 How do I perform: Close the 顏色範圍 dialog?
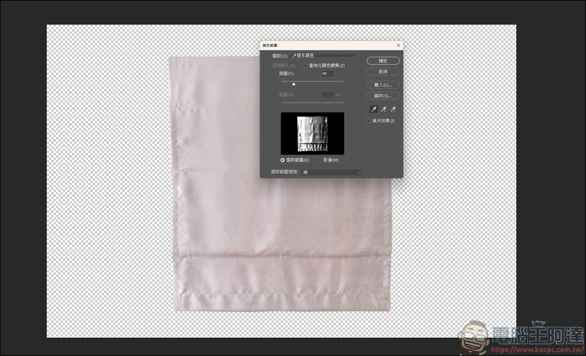(x=398, y=44)
